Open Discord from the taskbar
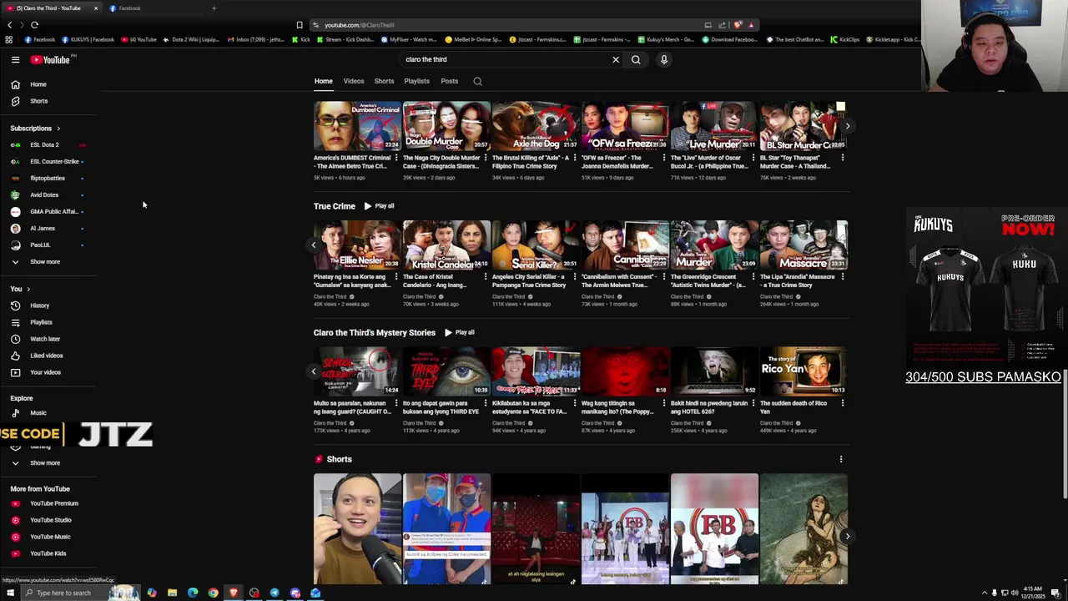 pyautogui.click(x=295, y=593)
